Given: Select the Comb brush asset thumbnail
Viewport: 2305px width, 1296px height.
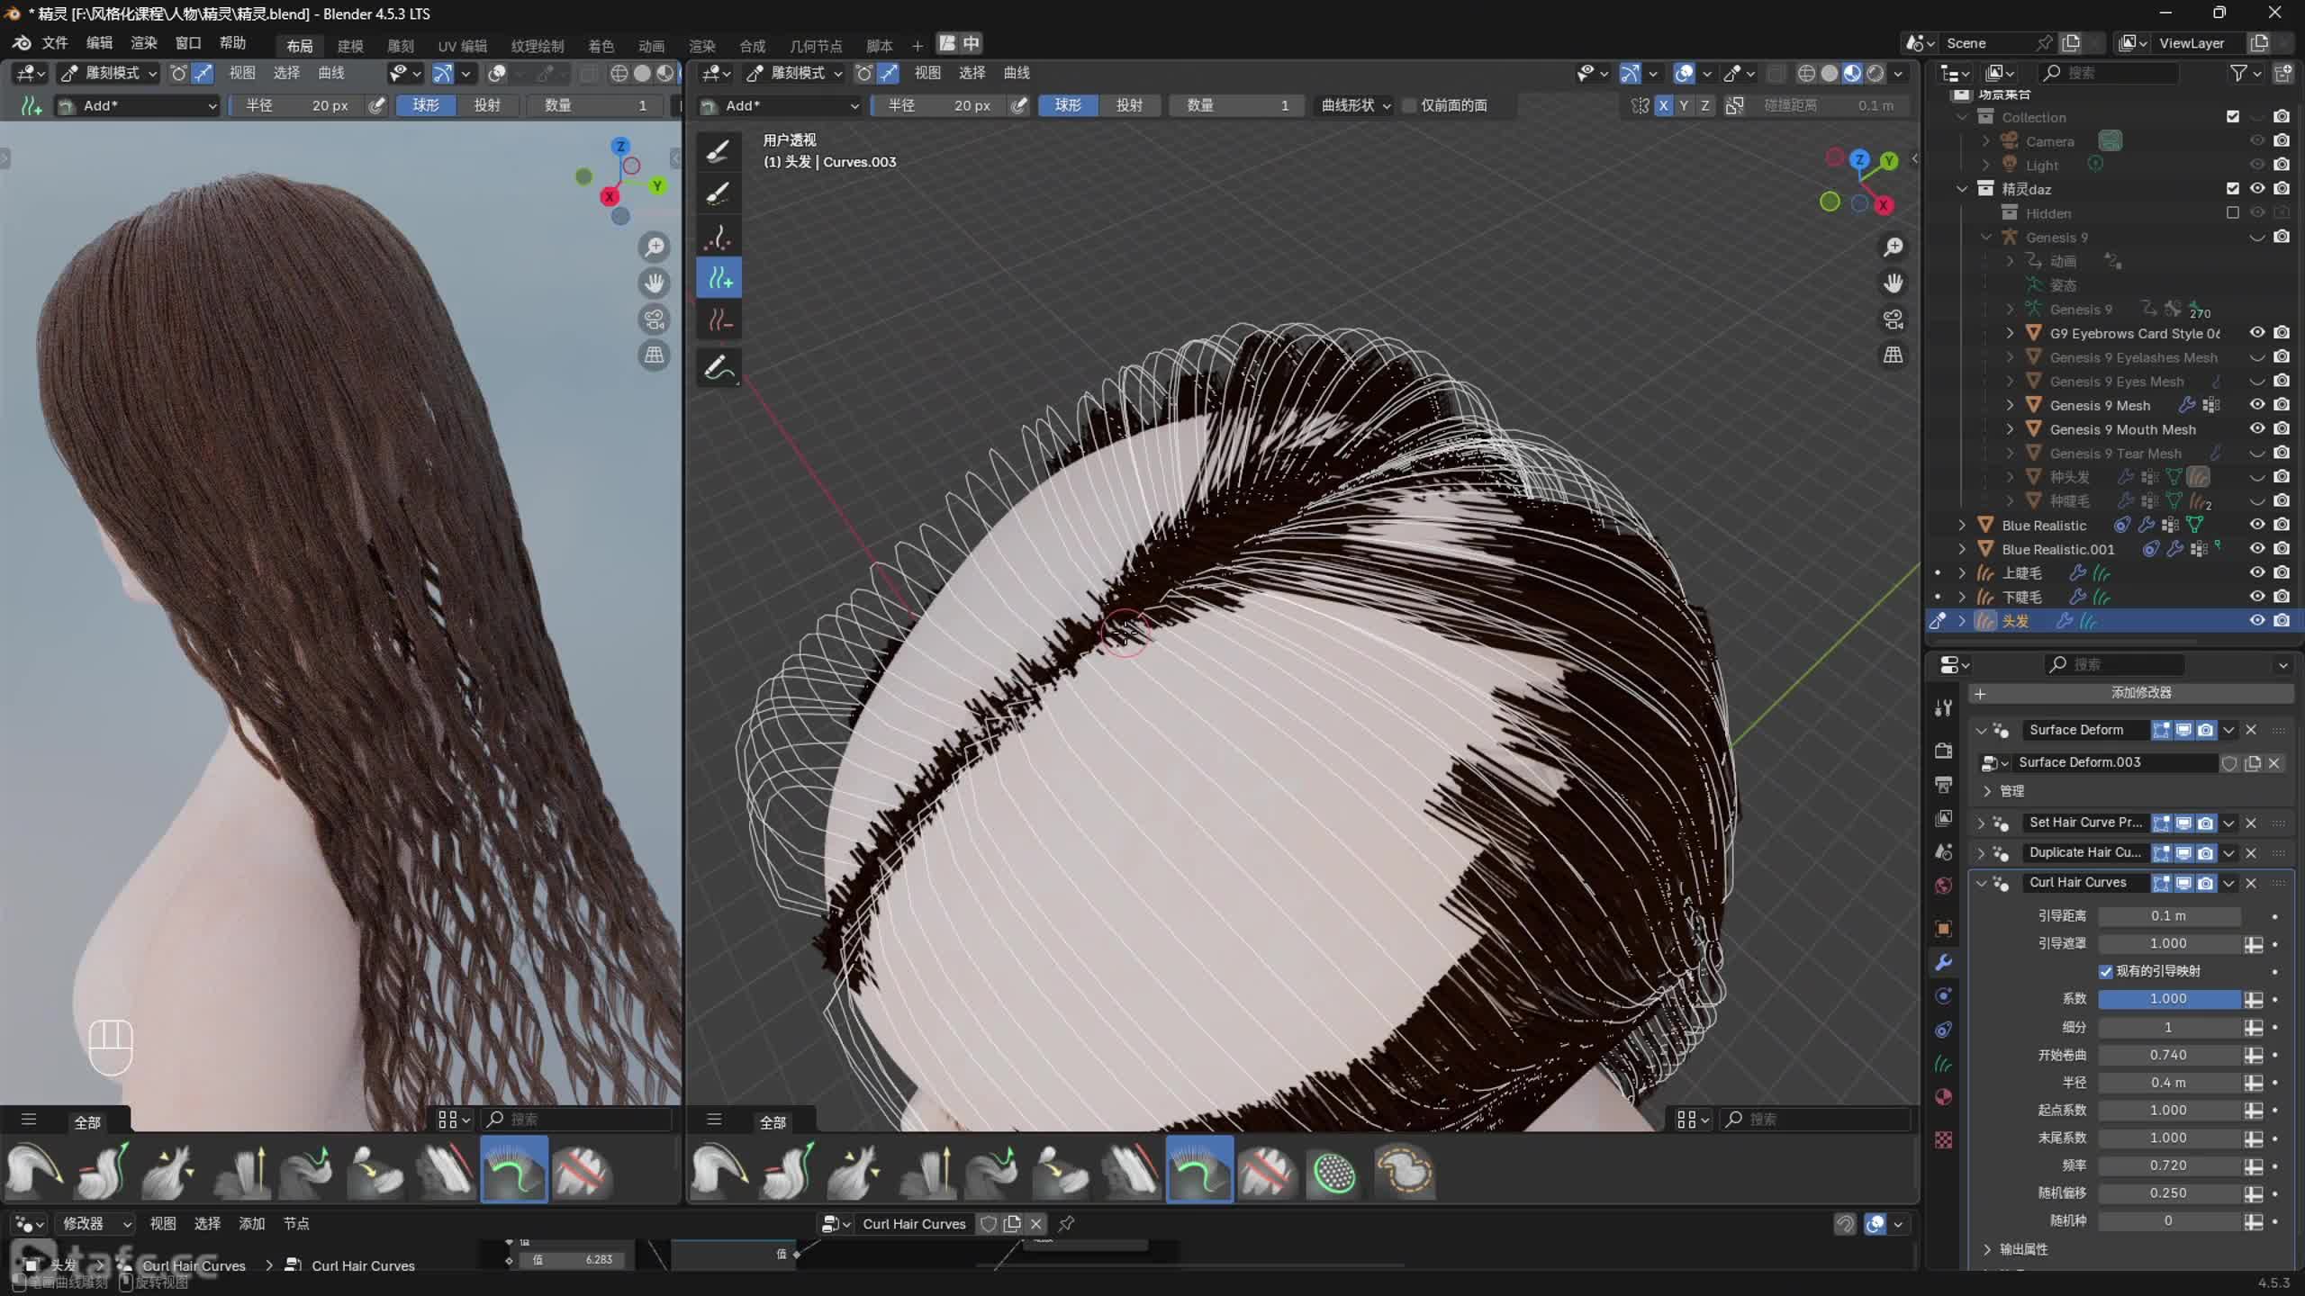Looking at the screenshot, I should (x=719, y=1170).
